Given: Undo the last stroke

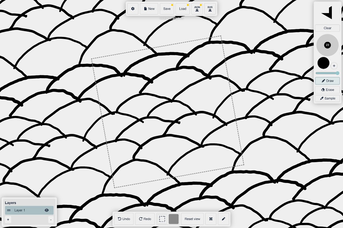Looking at the screenshot, I should pyautogui.click(x=124, y=219).
